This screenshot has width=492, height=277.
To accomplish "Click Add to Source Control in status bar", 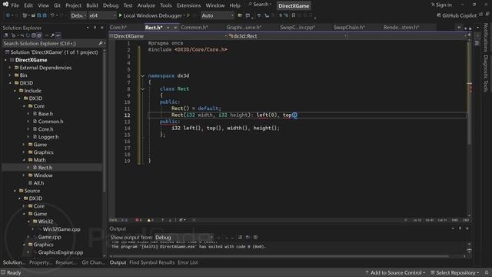I will (x=395, y=272).
